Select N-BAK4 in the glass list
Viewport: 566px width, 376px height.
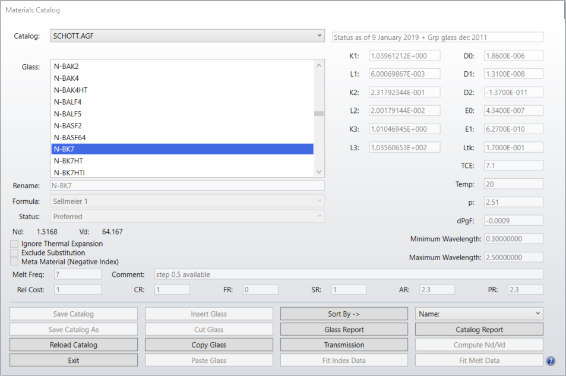(182, 78)
